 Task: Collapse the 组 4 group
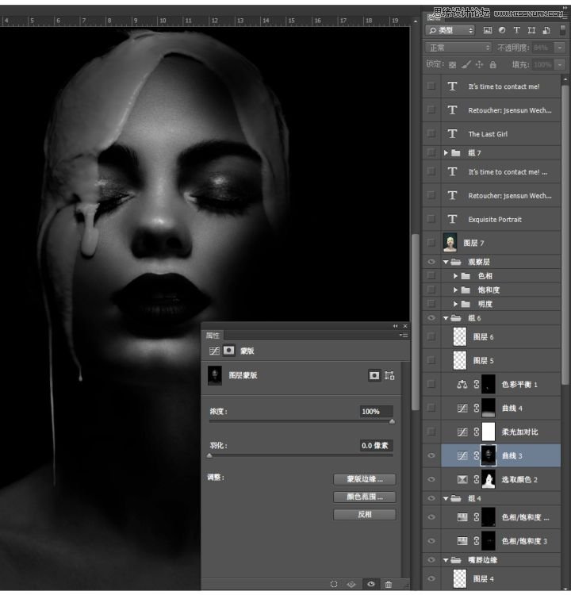pyautogui.click(x=446, y=498)
